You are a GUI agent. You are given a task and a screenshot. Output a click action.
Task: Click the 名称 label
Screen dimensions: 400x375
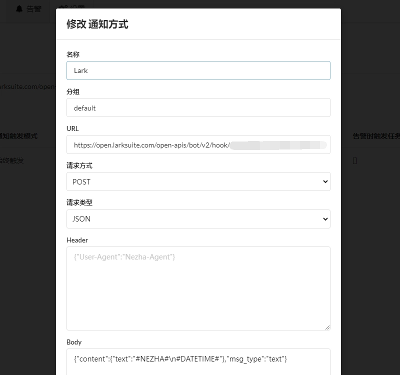(x=73, y=54)
